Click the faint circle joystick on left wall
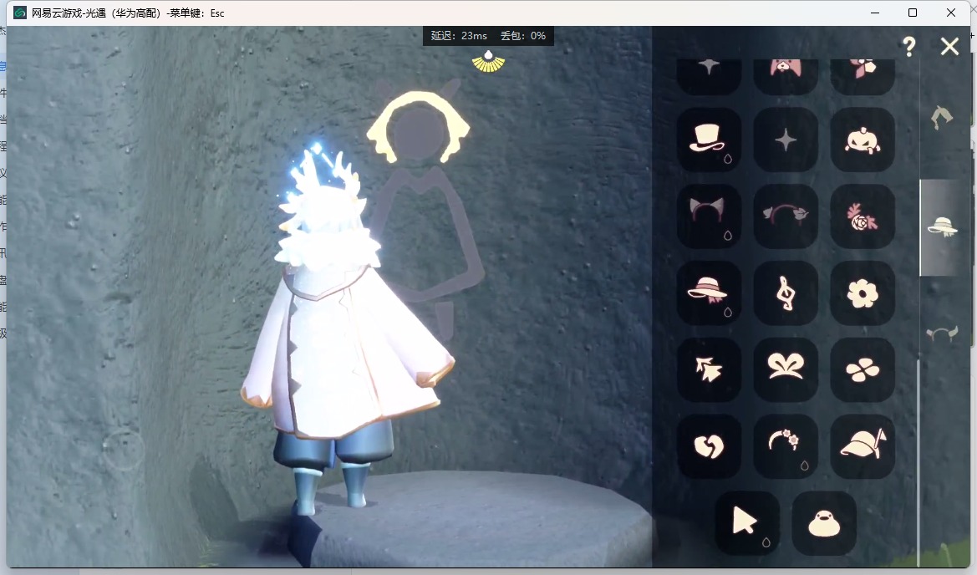This screenshot has width=977, height=575. pyautogui.click(x=124, y=449)
